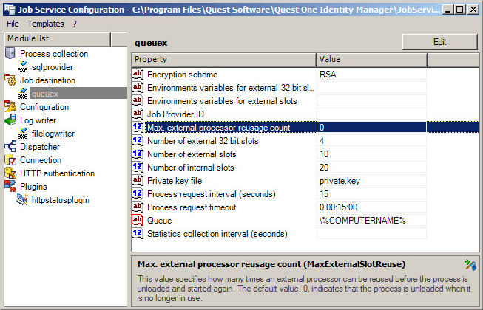Image resolution: width=483 pixels, height=310 pixels.
Task: Click the value 4 for 32 bit slots
Action: coord(371,141)
